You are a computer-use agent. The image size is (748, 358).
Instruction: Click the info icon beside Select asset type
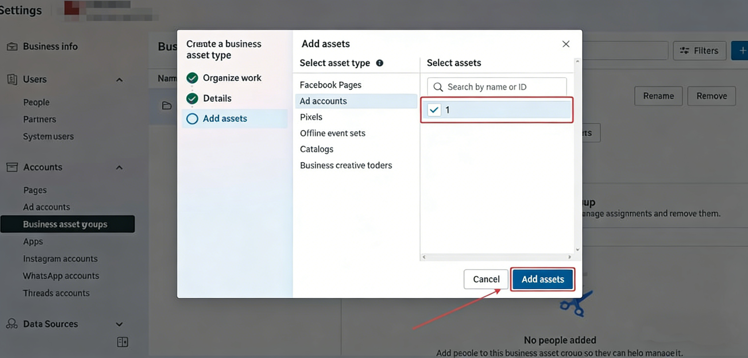[380, 63]
